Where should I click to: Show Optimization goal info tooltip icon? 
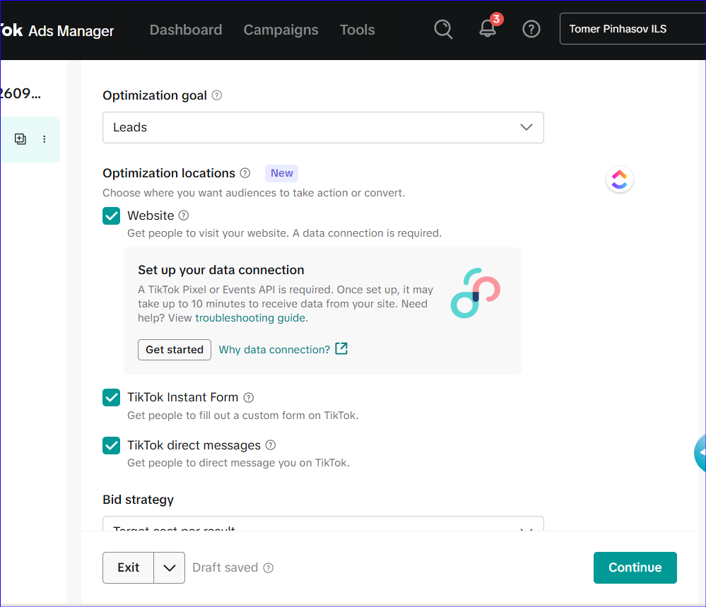216,95
